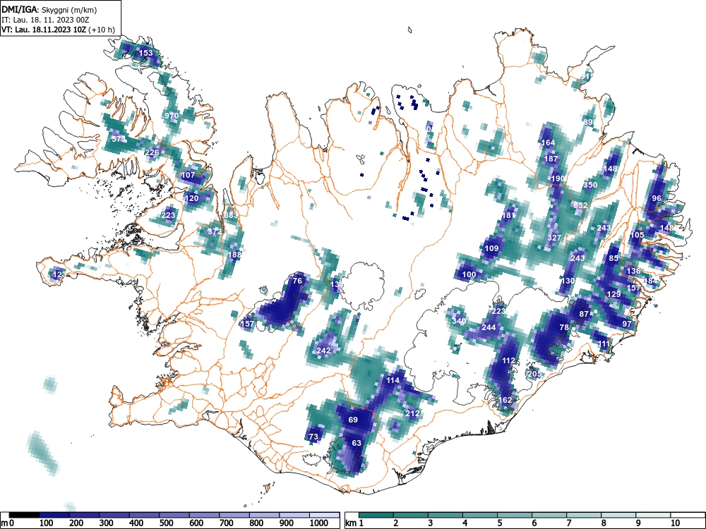Click the '190' visibility label
Image resolution: width=706 pixels, height=529 pixels.
point(558,178)
